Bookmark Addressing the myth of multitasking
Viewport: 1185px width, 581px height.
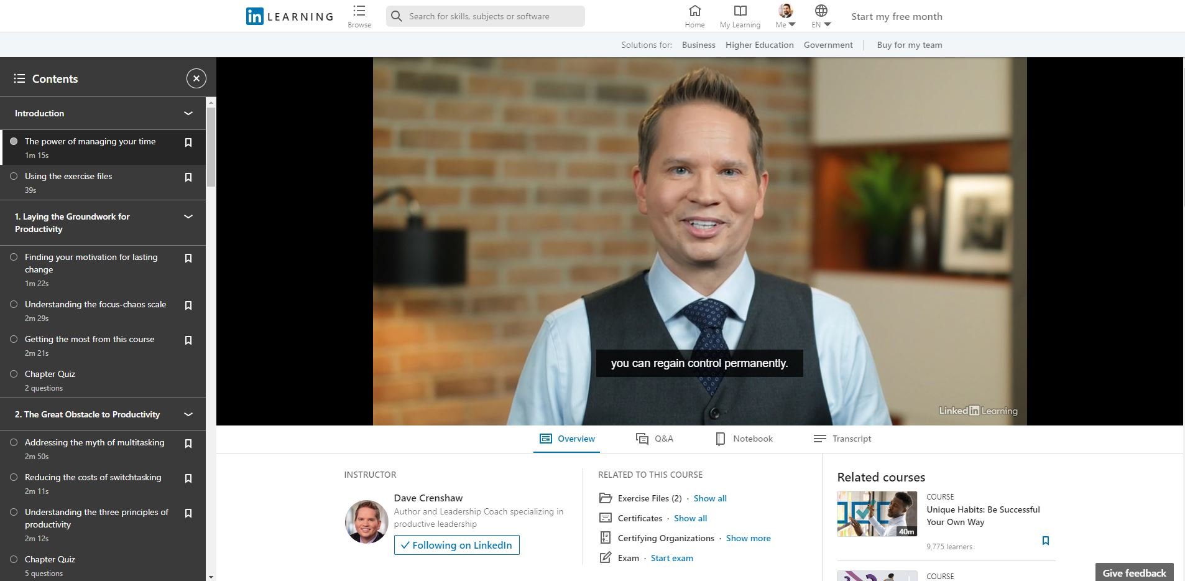pyautogui.click(x=188, y=444)
